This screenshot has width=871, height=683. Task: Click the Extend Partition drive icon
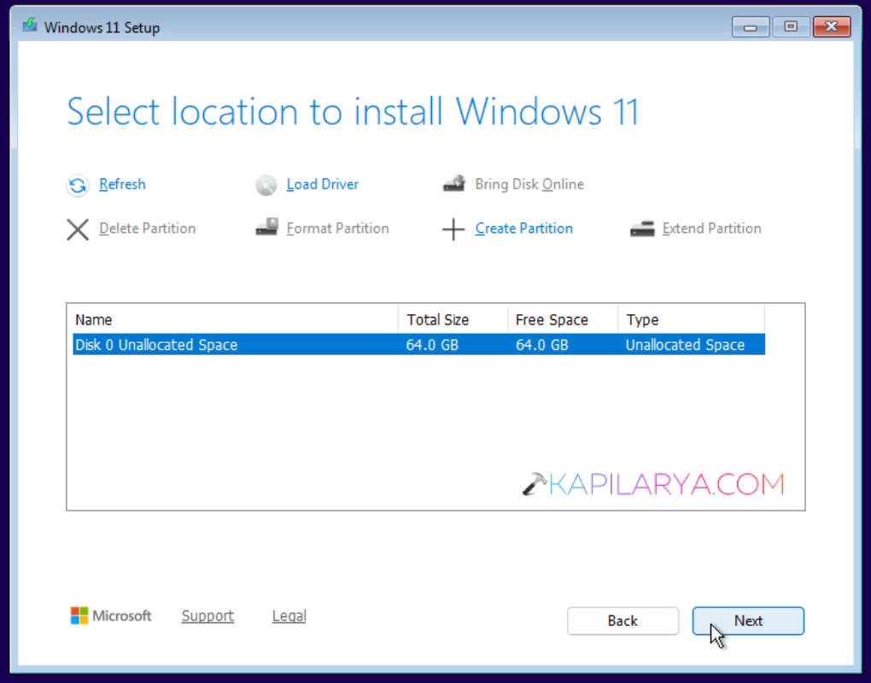[642, 228]
